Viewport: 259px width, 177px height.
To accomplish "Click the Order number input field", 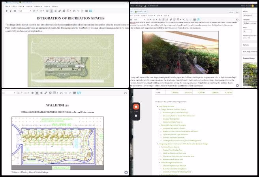I will [x=248, y=31].
